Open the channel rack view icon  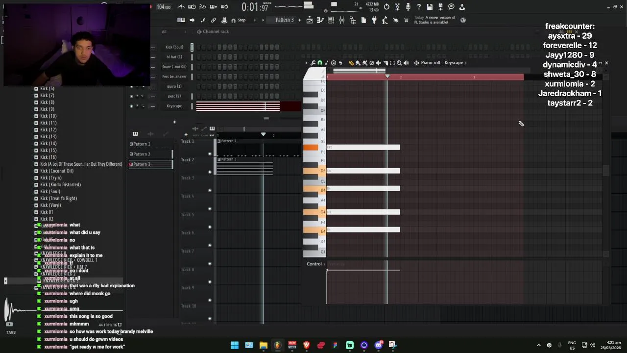click(331, 20)
